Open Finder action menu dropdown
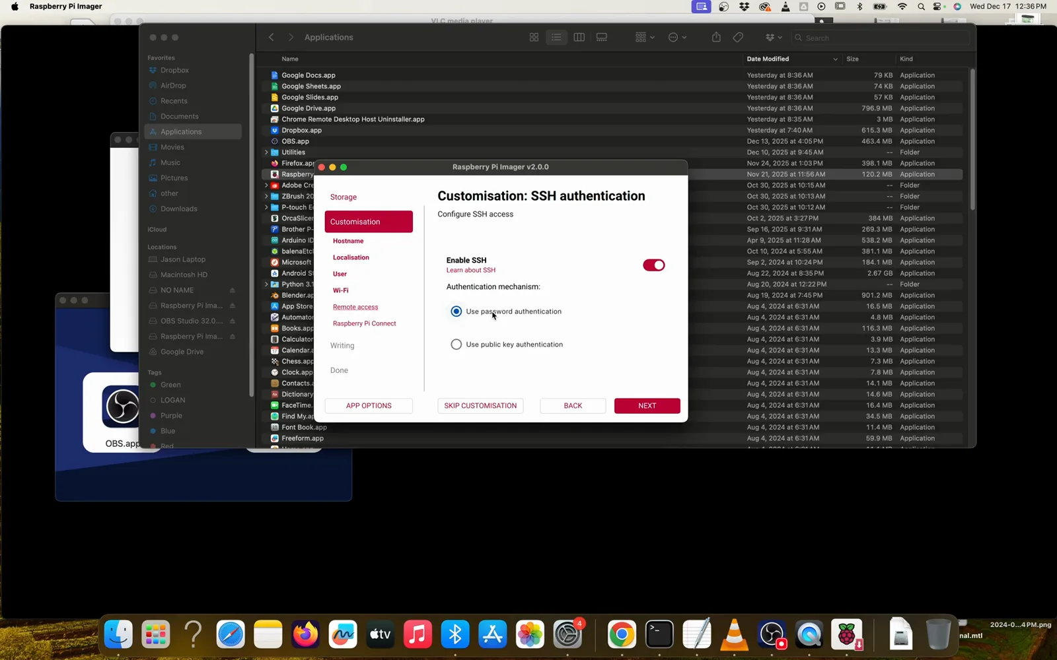The width and height of the screenshot is (1057, 660). [677, 38]
